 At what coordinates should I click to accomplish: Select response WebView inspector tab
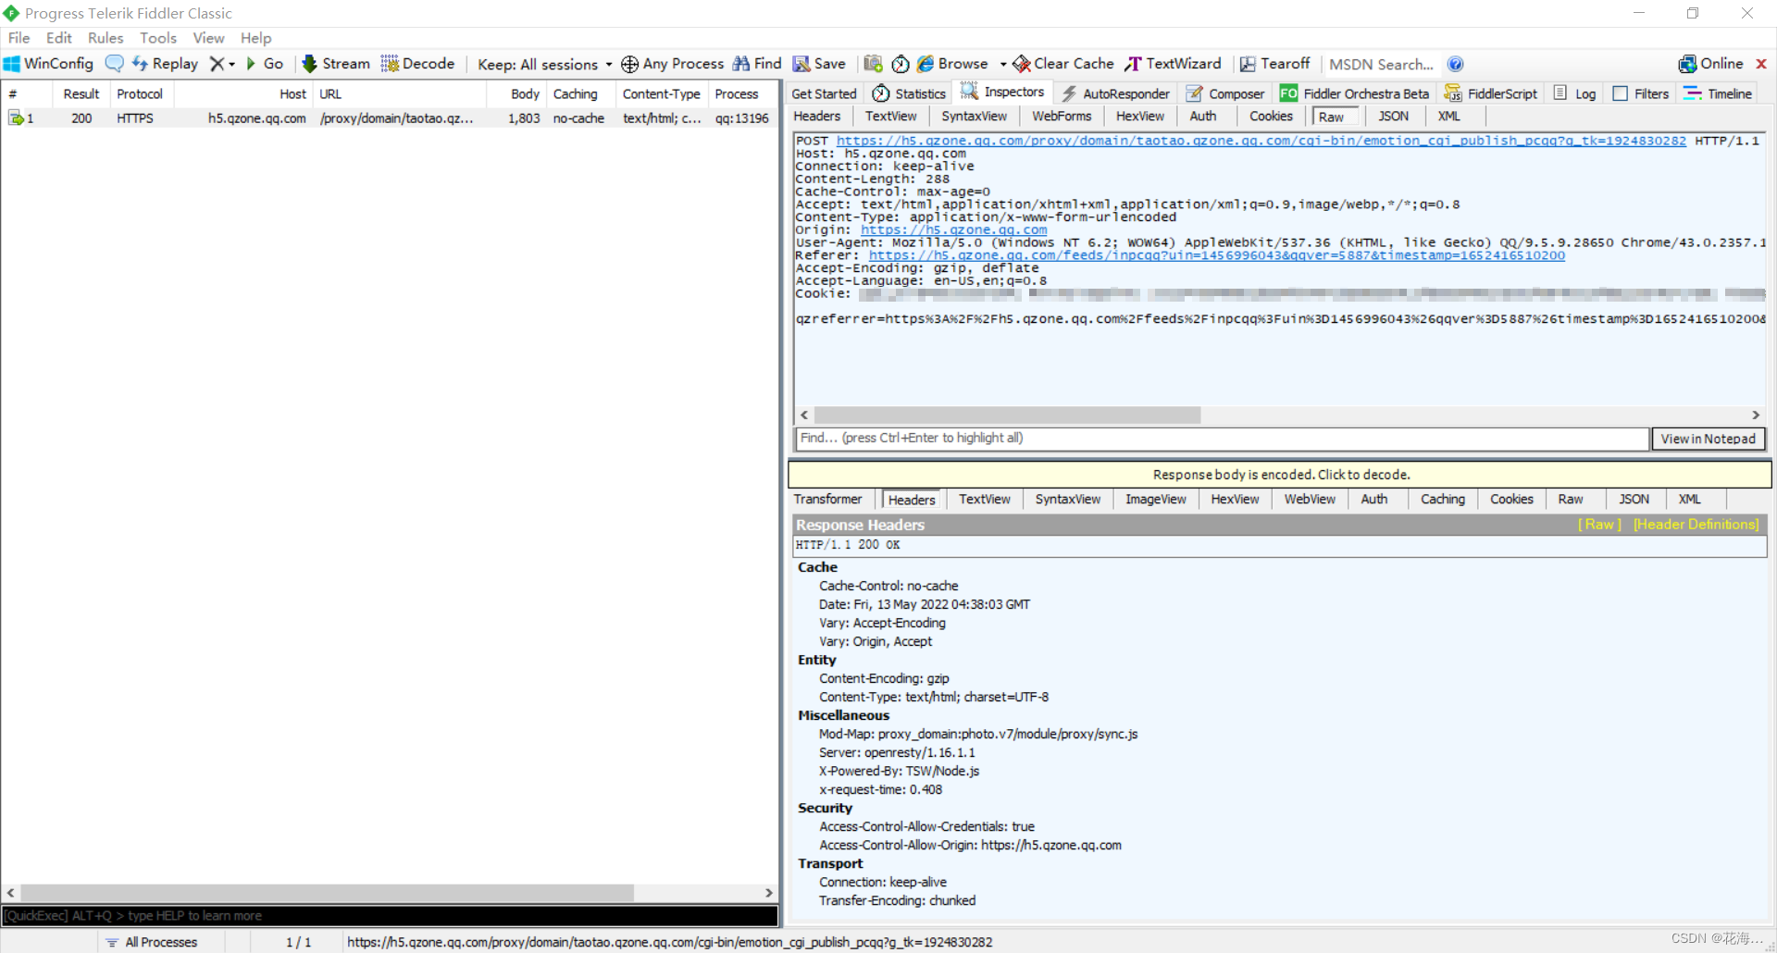(x=1310, y=499)
